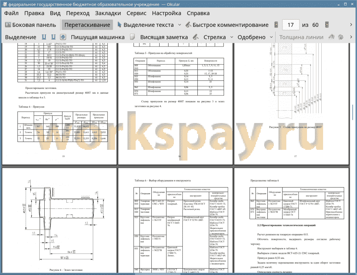Toggle Быстрое комментирование annotation mode

[227, 25]
